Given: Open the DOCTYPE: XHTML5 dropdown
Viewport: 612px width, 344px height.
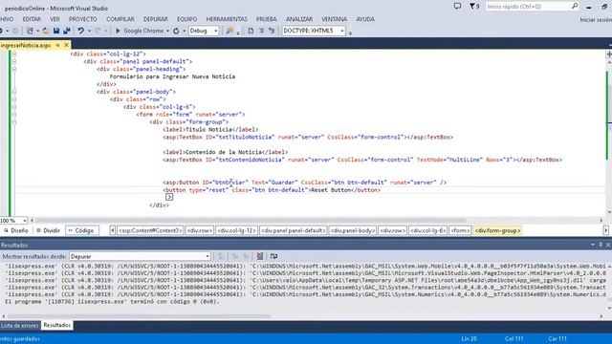Looking at the screenshot, I should pos(314,31).
